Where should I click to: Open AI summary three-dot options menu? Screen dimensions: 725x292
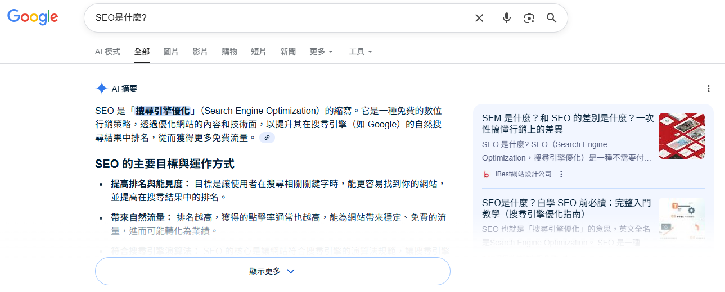[x=708, y=89]
